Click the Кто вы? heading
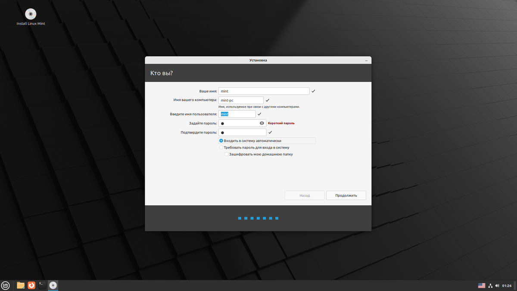Screen dimensions: 517x291 point(162,73)
